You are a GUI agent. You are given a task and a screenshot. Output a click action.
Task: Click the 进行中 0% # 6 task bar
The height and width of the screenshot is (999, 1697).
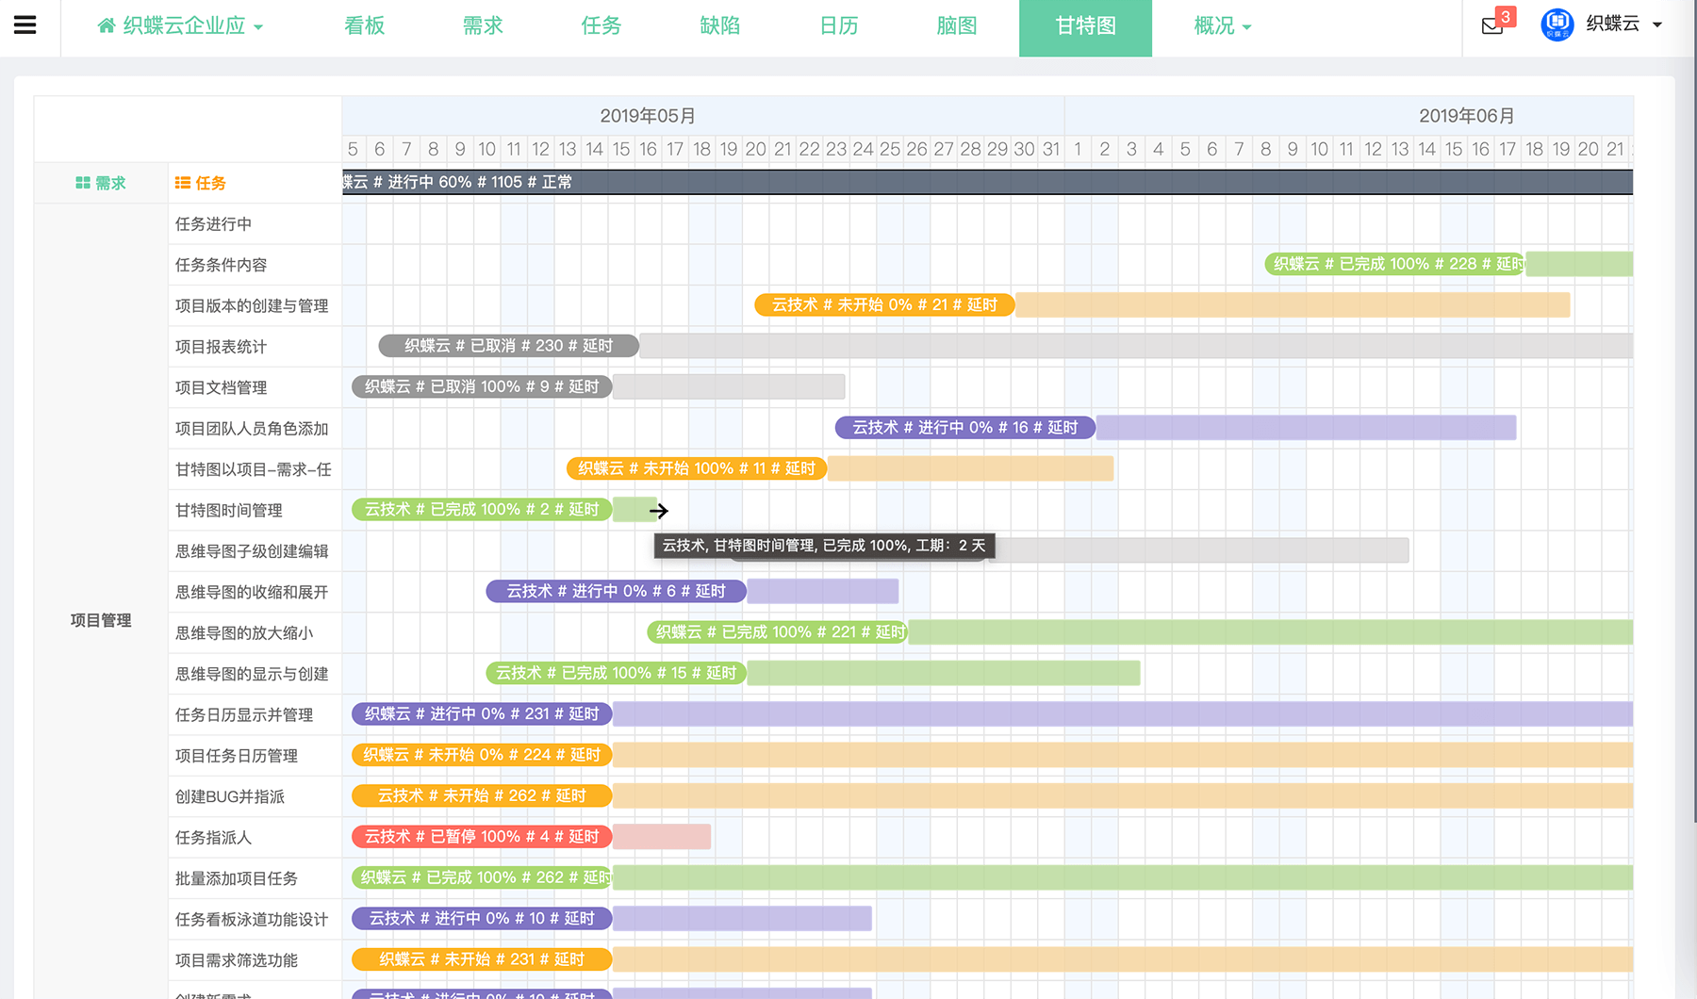click(x=617, y=591)
